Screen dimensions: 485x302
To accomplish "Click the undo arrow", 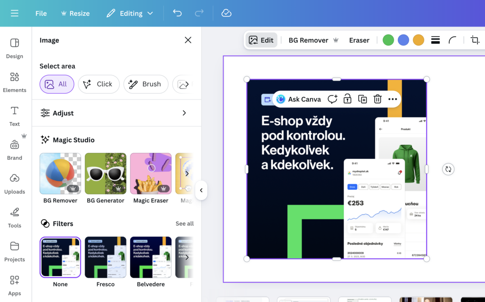I will pyautogui.click(x=177, y=13).
